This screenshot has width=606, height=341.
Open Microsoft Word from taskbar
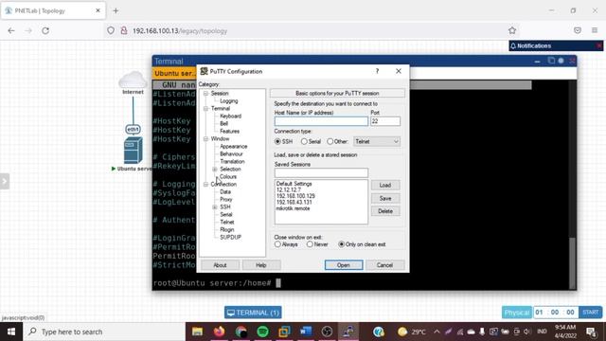(x=306, y=332)
